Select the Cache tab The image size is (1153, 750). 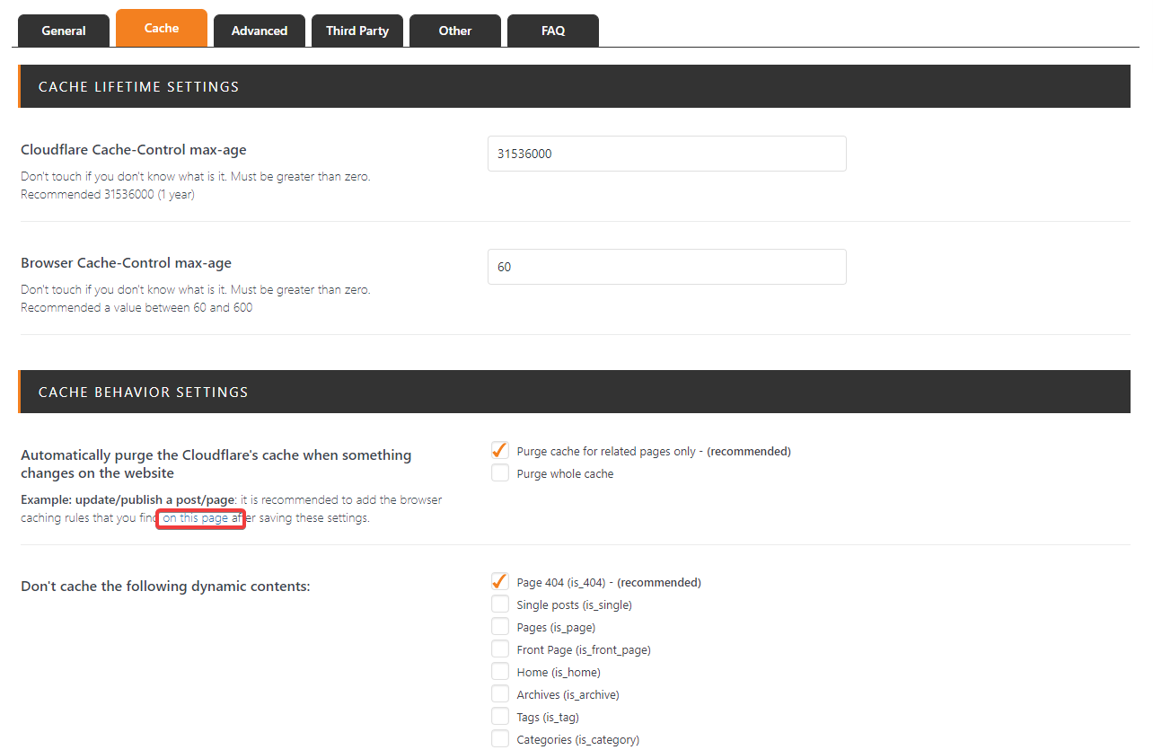162,28
